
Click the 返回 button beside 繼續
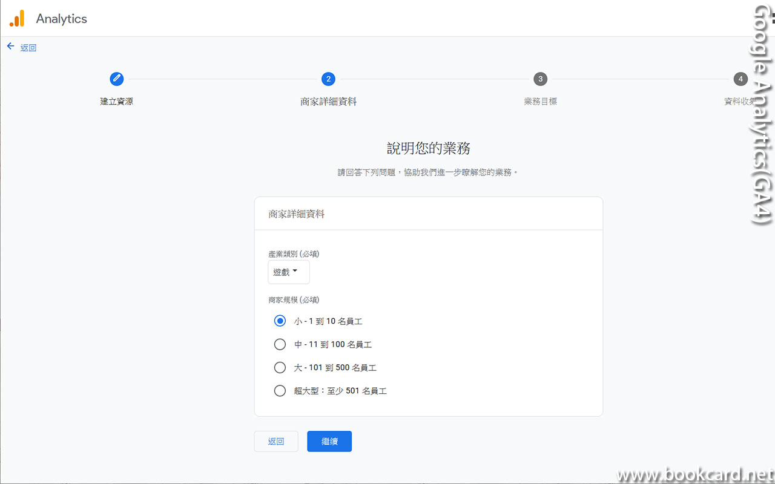click(x=275, y=441)
